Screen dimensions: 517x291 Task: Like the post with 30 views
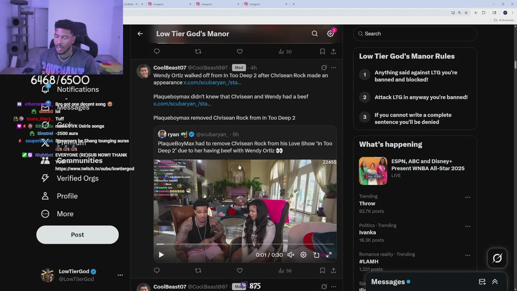tap(240, 51)
